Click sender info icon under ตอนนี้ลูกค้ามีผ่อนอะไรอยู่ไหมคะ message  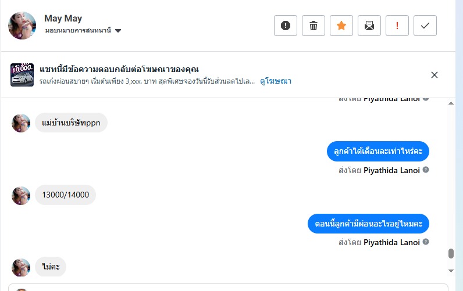click(x=426, y=242)
